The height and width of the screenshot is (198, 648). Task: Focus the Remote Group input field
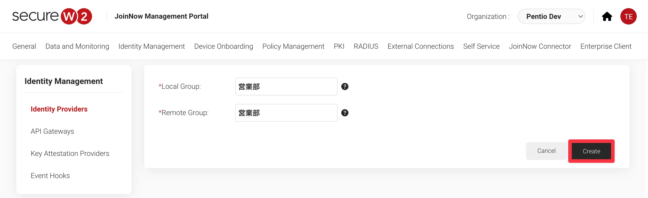tap(286, 113)
